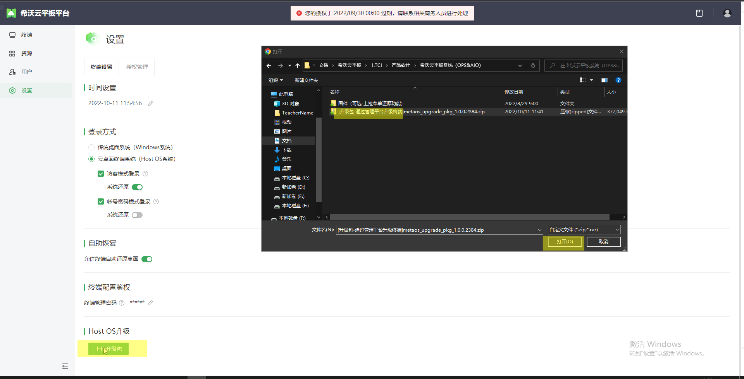The width and height of the screenshot is (744, 379).
Task: Open the 用户 sidebar section
Action: 36,72
